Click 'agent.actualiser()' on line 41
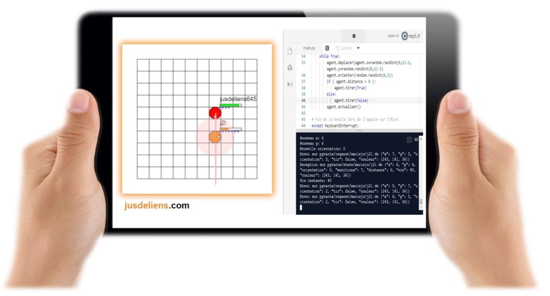Screen dimensions: 550x296 point(343,107)
